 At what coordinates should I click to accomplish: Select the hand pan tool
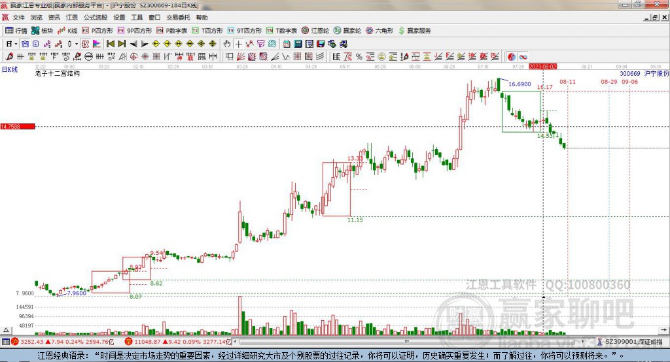(x=227, y=44)
